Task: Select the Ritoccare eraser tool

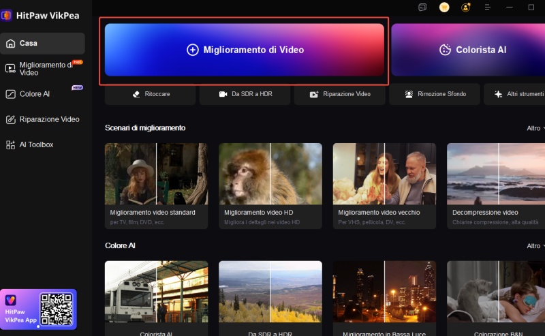Action: 151,94
